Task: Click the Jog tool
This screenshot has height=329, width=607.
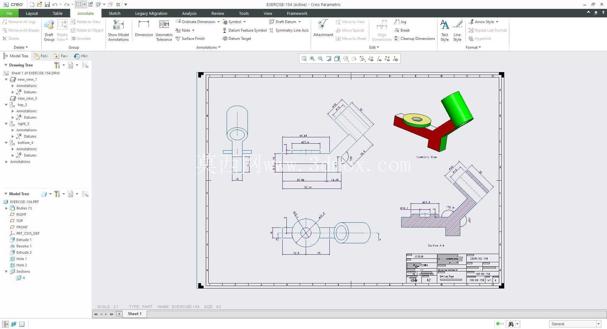Action: pos(400,22)
